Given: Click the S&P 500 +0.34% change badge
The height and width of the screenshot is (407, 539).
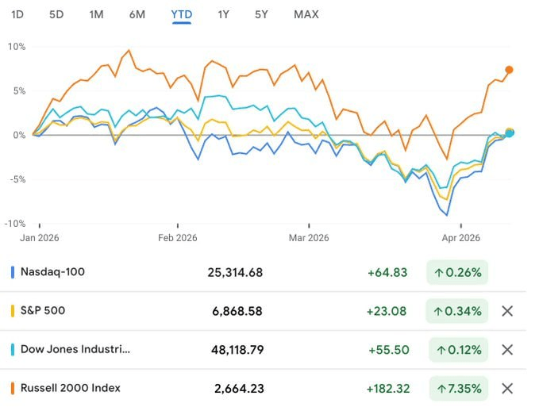Looking at the screenshot, I should pos(457,311).
